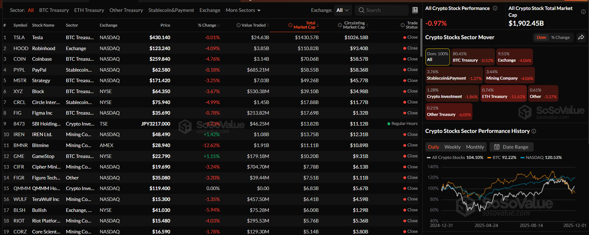The height and width of the screenshot is (235, 589).
Task: Click Figma Inc row name
Action: (42, 113)
